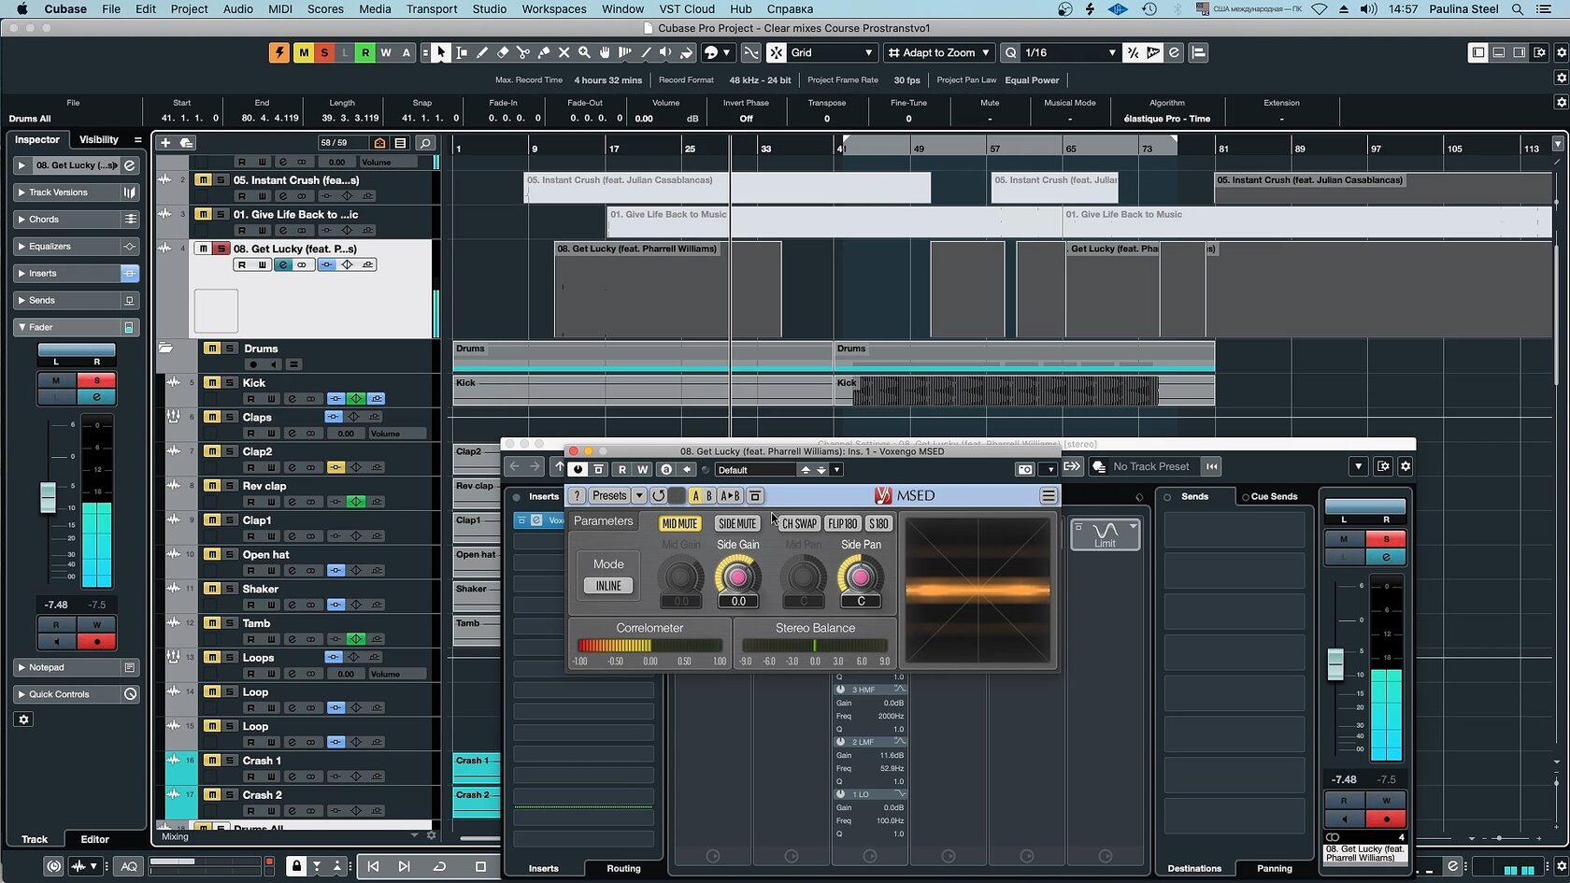Image resolution: width=1570 pixels, height=883 pixels.
Task: Click the Side Gain knob in MSED
Action: coord(737,577)
